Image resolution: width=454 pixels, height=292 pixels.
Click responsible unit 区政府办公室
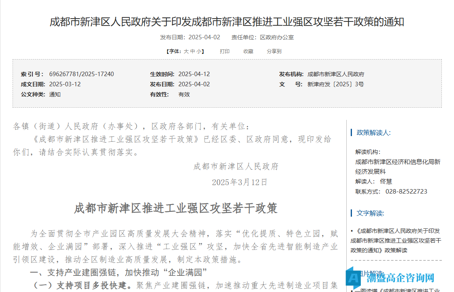click(x=277, y=37)
